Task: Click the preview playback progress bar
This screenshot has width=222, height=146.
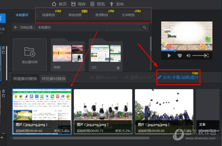Action: coord(186,51)
